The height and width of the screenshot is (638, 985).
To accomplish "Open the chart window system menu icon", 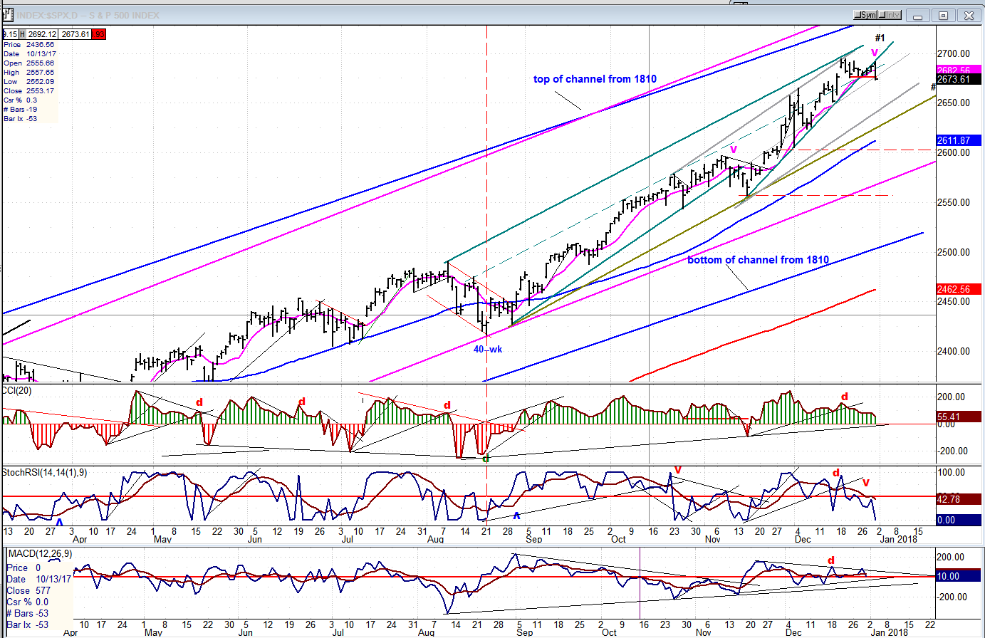I will pos(7,15).
